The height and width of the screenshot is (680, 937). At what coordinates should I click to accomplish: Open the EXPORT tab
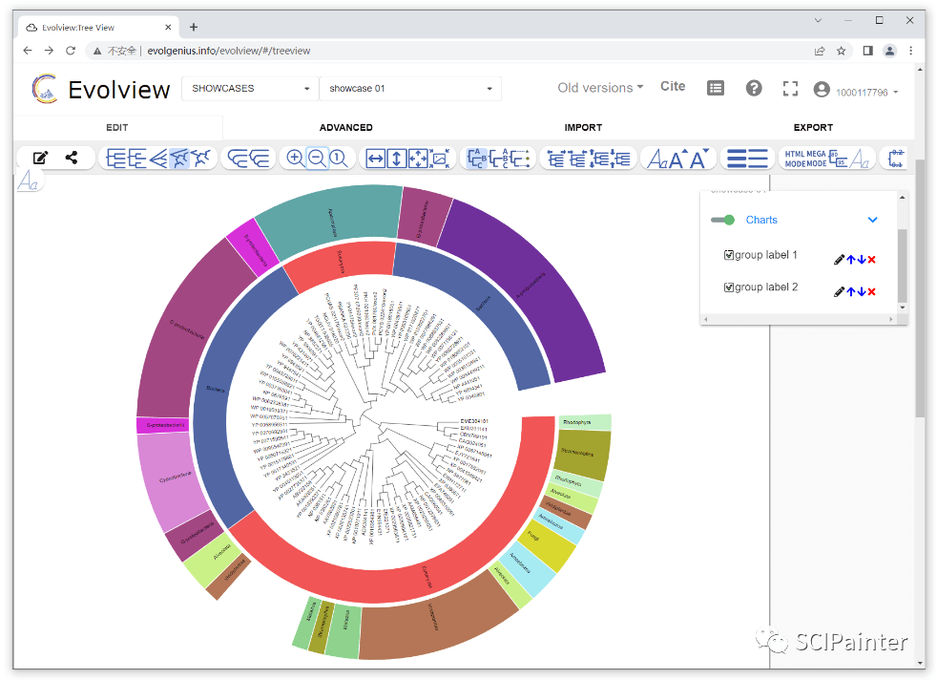tap(813, 127)
